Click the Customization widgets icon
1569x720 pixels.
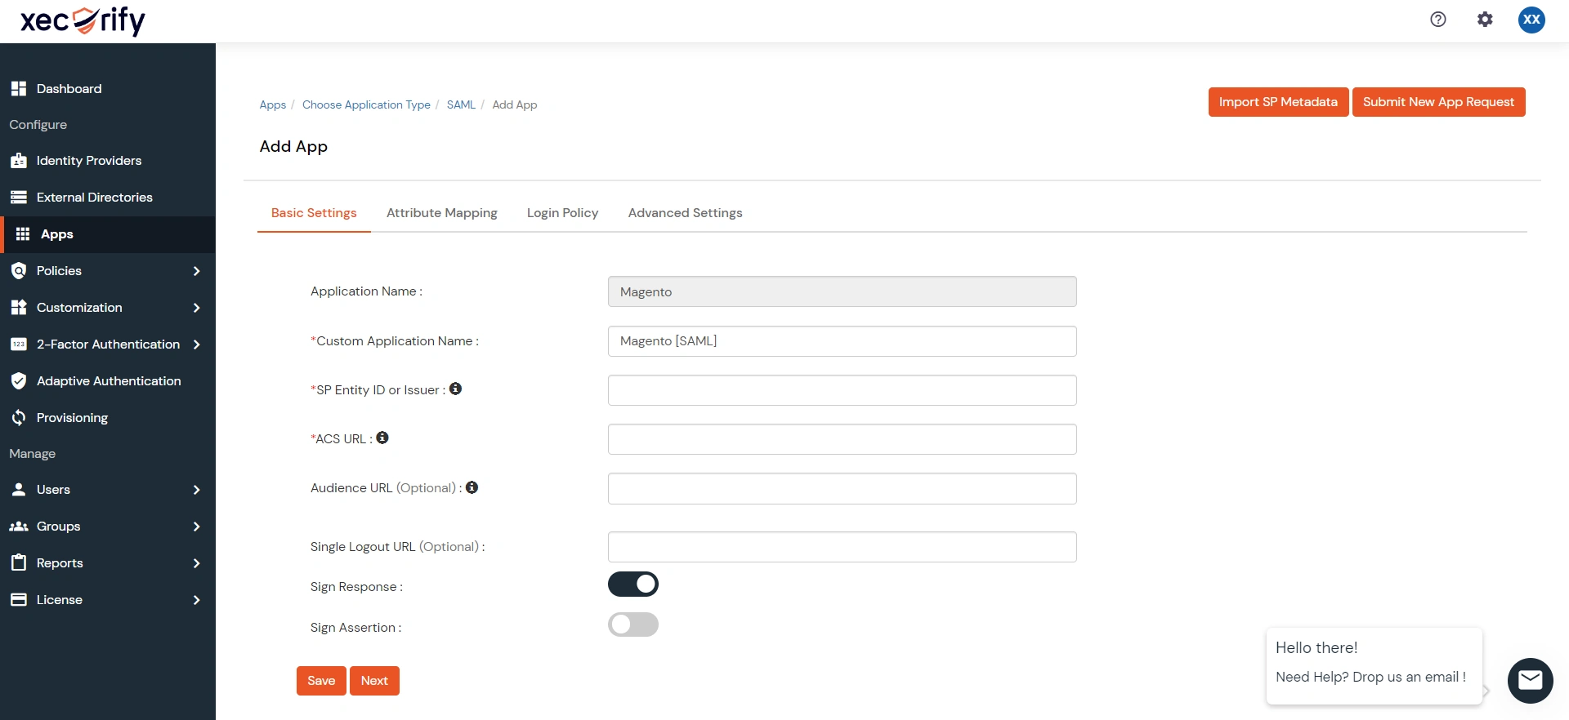click(19, 308)
